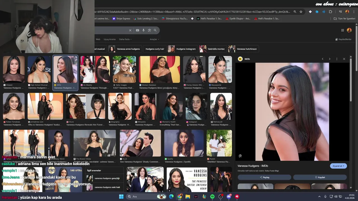Open the Google apps grid
358x201 pixels.
coord(342,30)
